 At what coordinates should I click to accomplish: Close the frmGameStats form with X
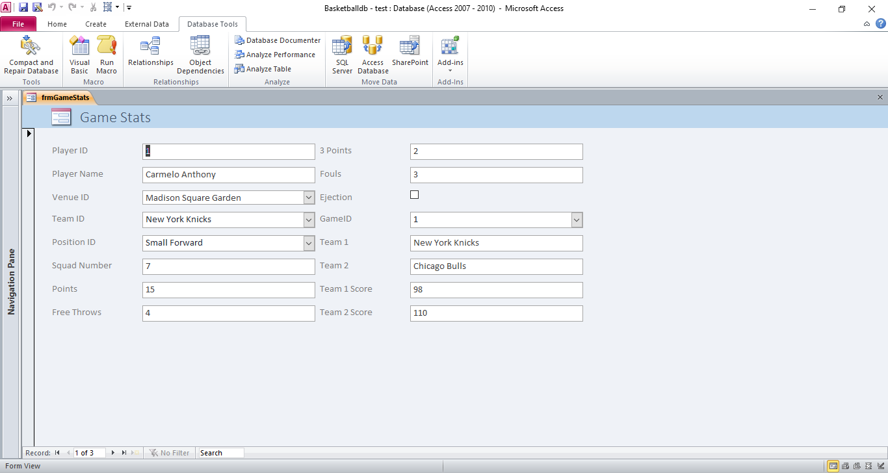point(880,97)
